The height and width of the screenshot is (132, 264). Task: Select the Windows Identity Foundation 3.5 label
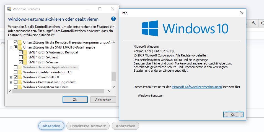click(47, 72)
